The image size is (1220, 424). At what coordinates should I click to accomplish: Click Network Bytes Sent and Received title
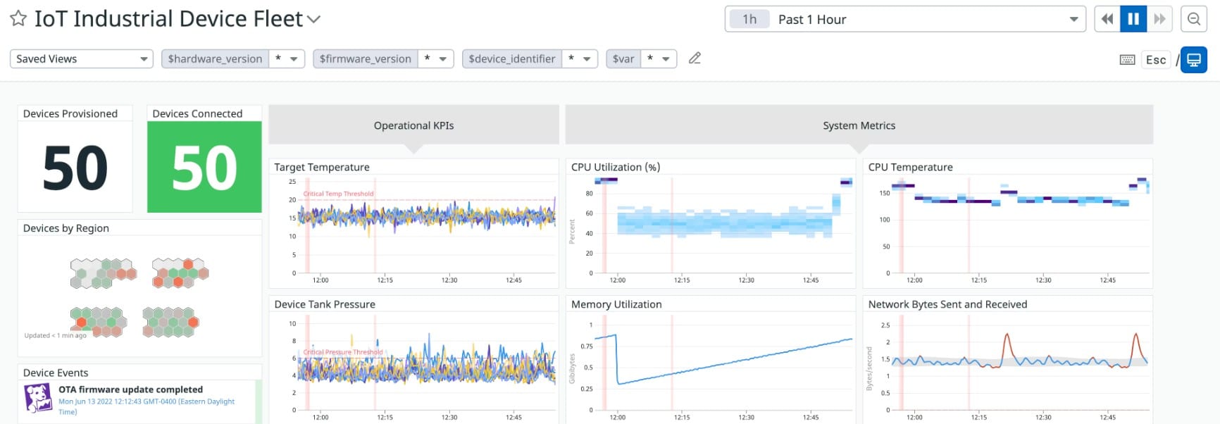(x=947, y=304)
